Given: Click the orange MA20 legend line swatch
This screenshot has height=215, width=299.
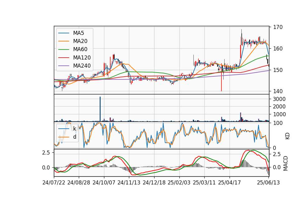Looking at the screenshot, I should (64, 41).
